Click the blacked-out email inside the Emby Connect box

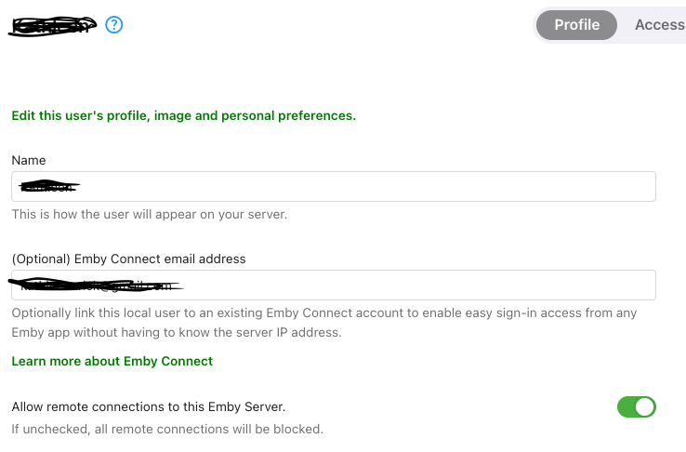[x=96, y=285]
